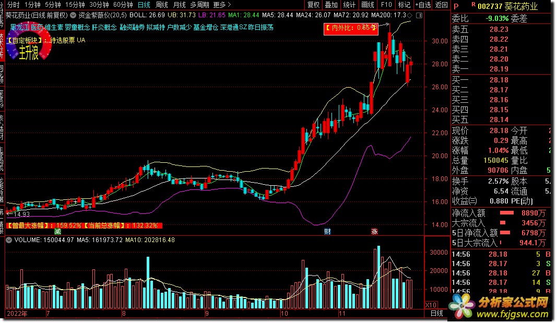Click the 涨 event marker on chart
557x323 pixels.
(x=374, y=232)
